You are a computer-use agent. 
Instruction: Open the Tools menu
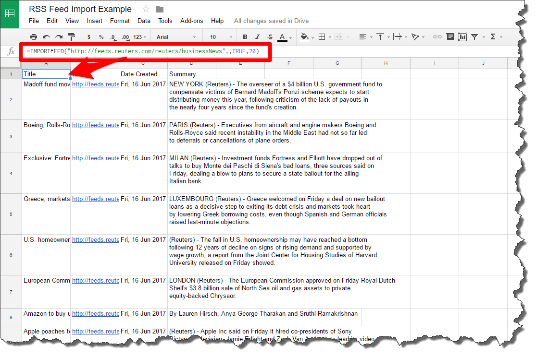coord(165,21)
